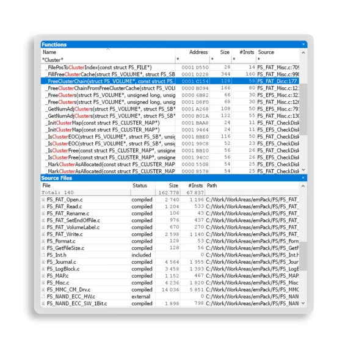Click the file icon for FS_LogBlock.c

click(43, 269)
